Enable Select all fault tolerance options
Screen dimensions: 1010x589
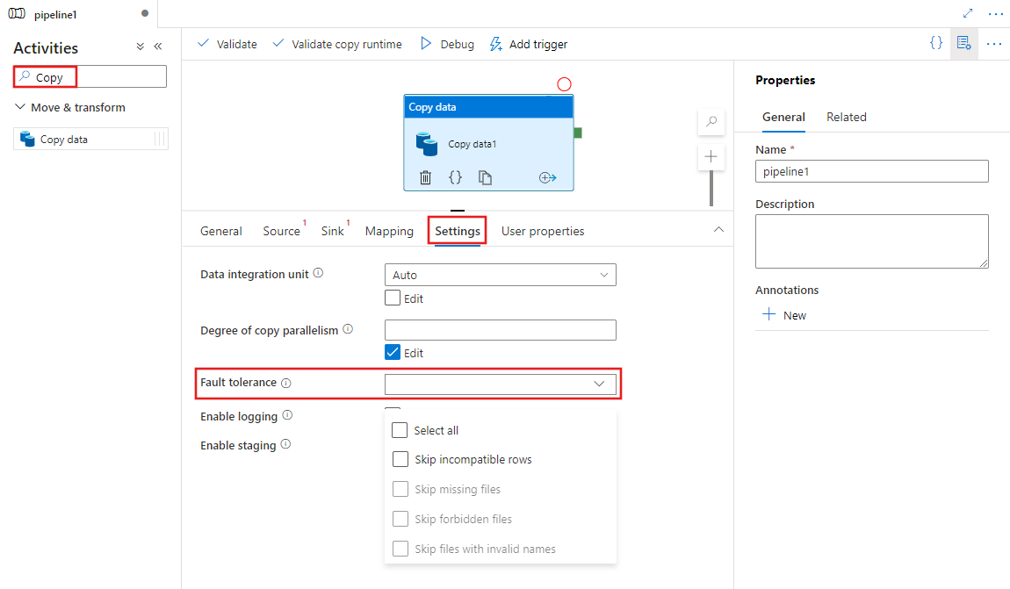(400, 429)
